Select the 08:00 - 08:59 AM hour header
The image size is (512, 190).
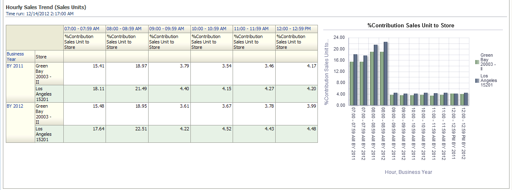coord(124,29)
